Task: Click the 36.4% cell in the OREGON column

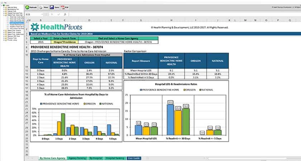Action: [x=89, y=74]
